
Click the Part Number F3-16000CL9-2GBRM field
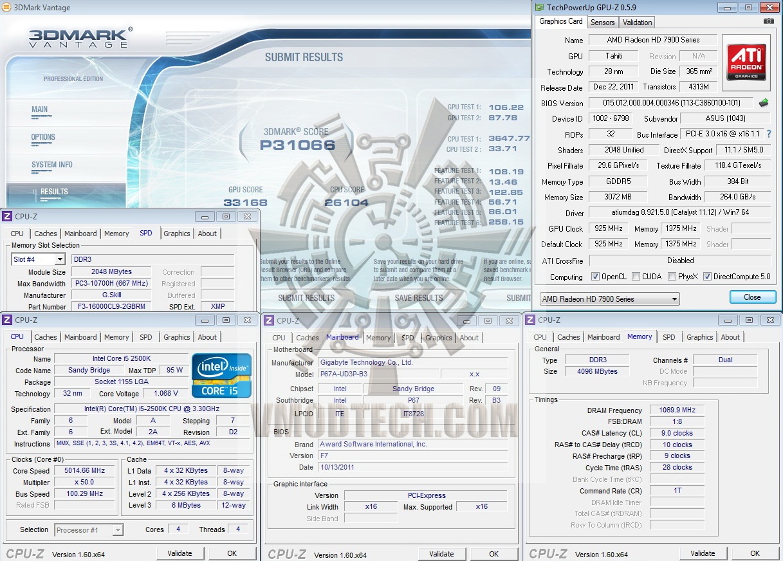click(111, 307)
